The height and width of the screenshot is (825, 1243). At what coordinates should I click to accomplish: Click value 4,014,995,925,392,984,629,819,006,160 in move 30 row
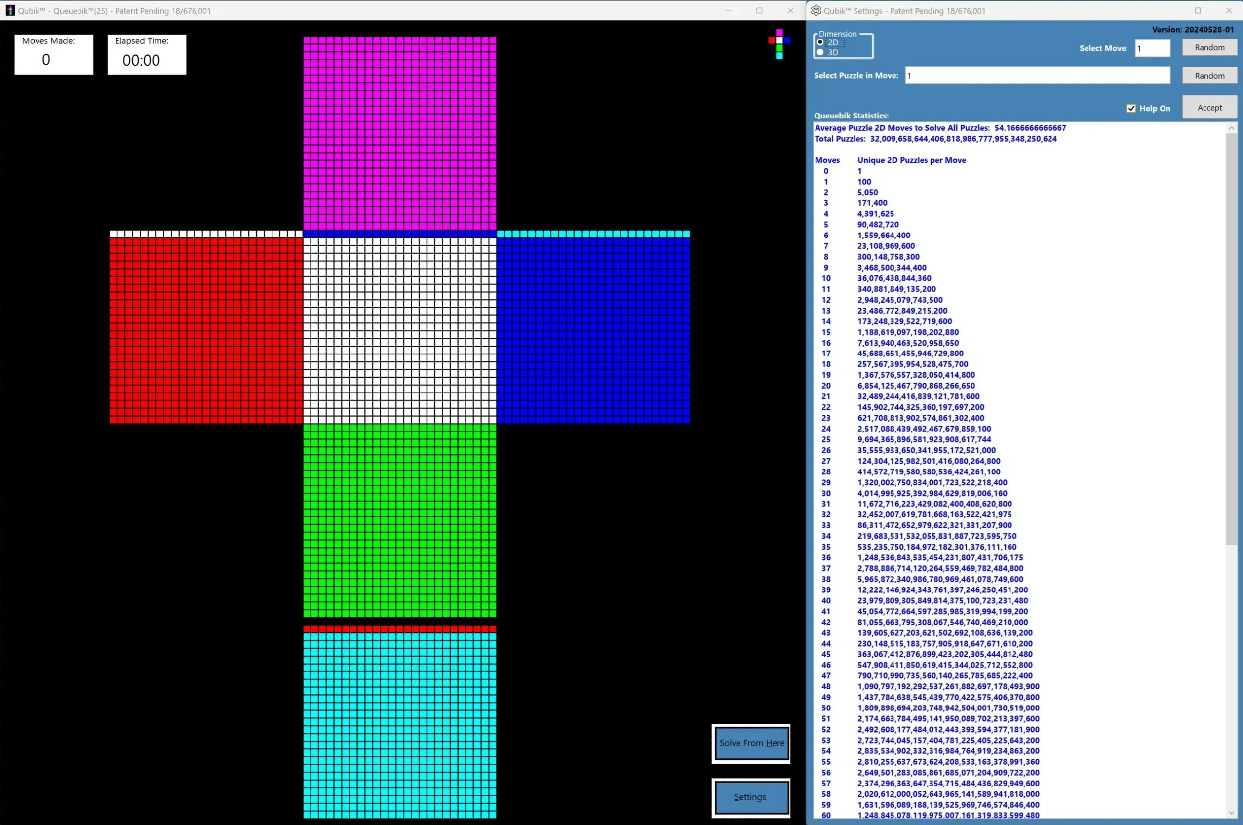(x=932, y=493)
